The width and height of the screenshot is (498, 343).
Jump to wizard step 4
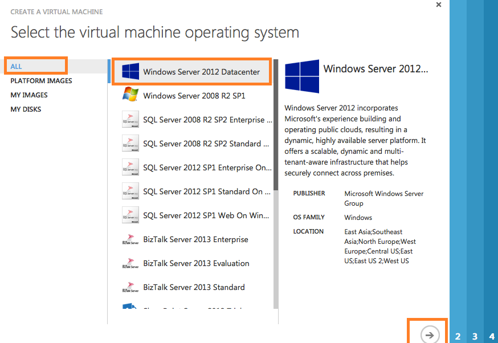pyautogui.click(x=492, y=336)
